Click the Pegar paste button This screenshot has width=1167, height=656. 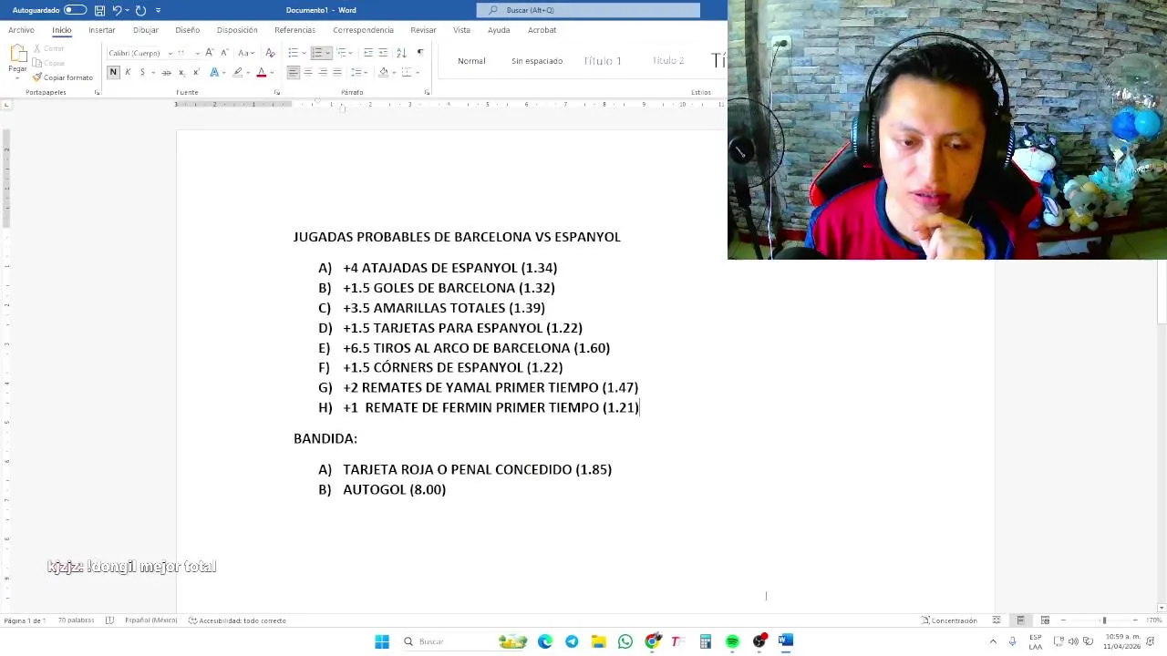point(17,59)
